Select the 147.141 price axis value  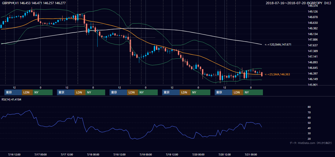313,57
